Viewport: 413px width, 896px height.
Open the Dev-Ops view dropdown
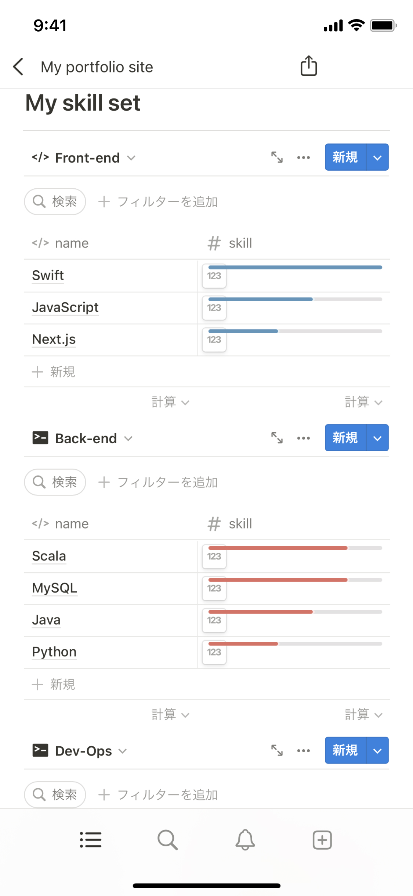pos(123,751)
